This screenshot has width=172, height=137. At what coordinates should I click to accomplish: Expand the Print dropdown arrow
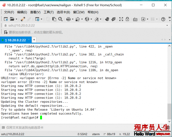click(x=73, y=19)
